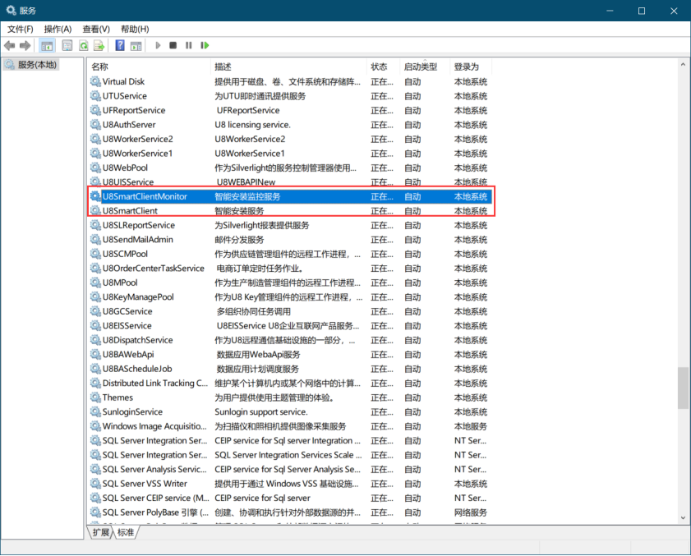Screen dimensions: 691x556
Task: Click gear icon beside SQL Server VSS Writer
Action: [x=95, y=483]
